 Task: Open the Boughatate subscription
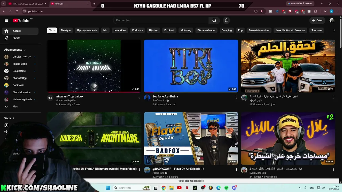(x=20, y=71)
